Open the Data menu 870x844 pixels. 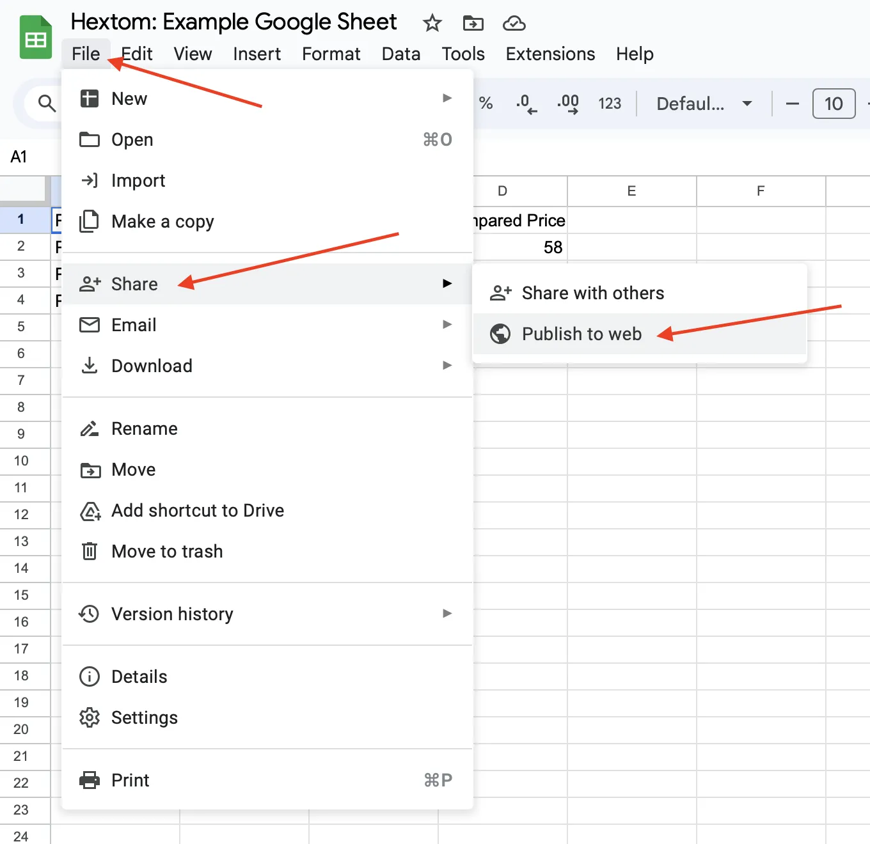401,54
